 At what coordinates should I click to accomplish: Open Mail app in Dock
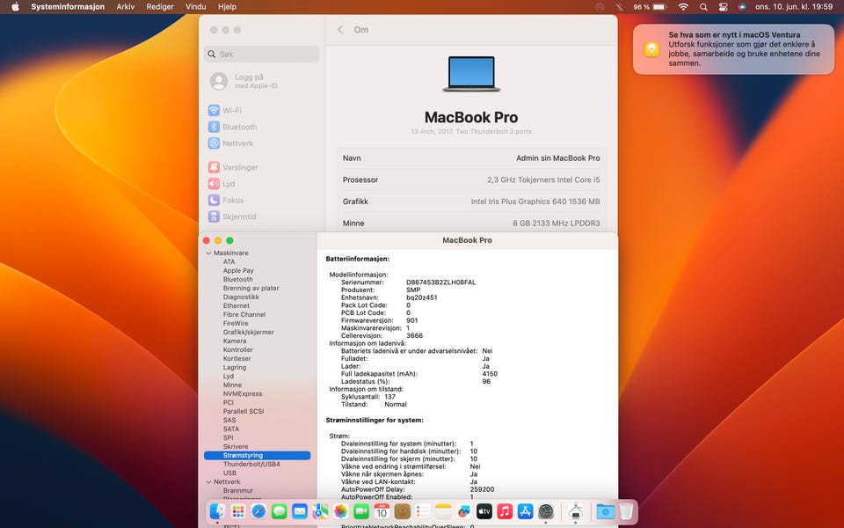299,510
